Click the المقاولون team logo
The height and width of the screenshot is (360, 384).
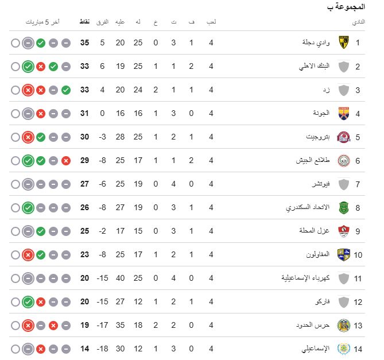point(343,255)
